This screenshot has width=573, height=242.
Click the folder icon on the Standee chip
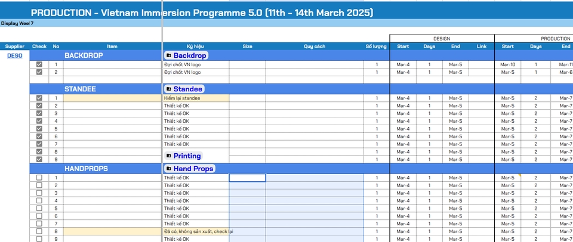[169, 89]
